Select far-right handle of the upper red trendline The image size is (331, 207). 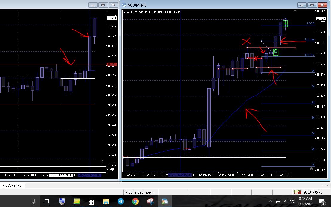[x=295, y=47]
